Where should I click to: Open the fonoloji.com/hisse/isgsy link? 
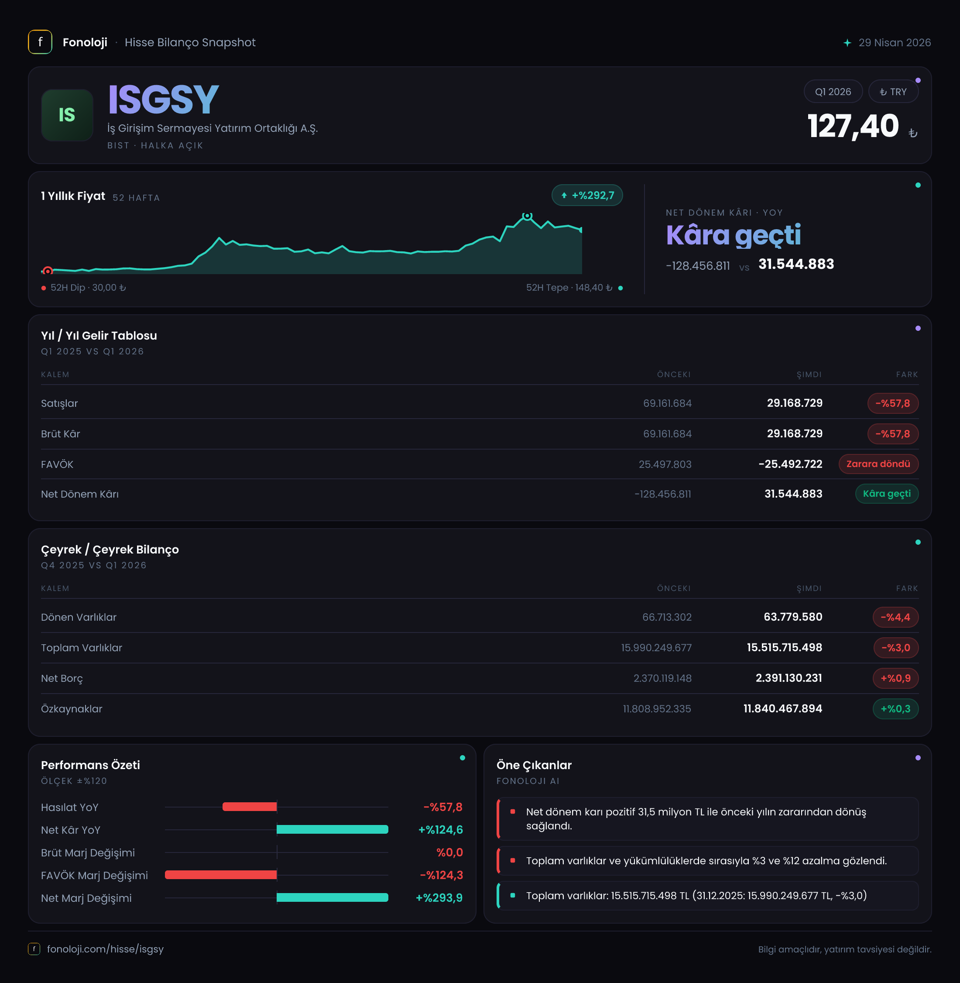coord(105,949)
